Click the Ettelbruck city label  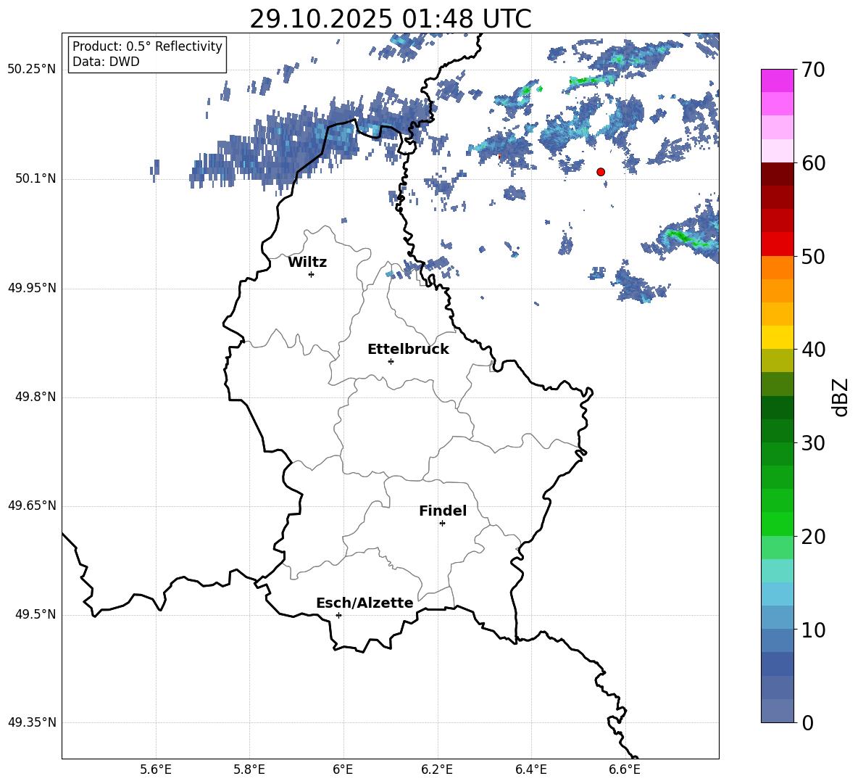tap(408, 350)
